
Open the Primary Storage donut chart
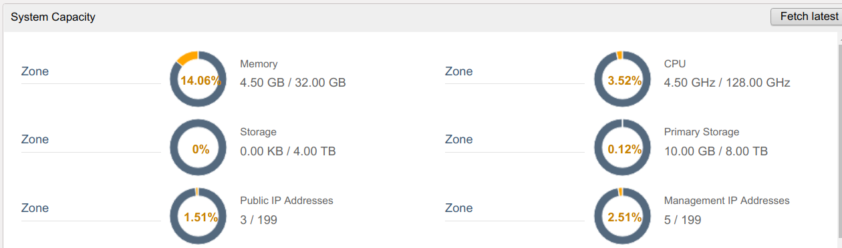tap(623, 148)
